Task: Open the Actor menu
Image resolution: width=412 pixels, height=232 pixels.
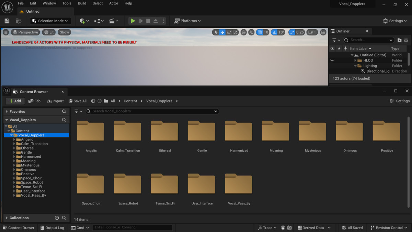Action: tap(114, 3)
